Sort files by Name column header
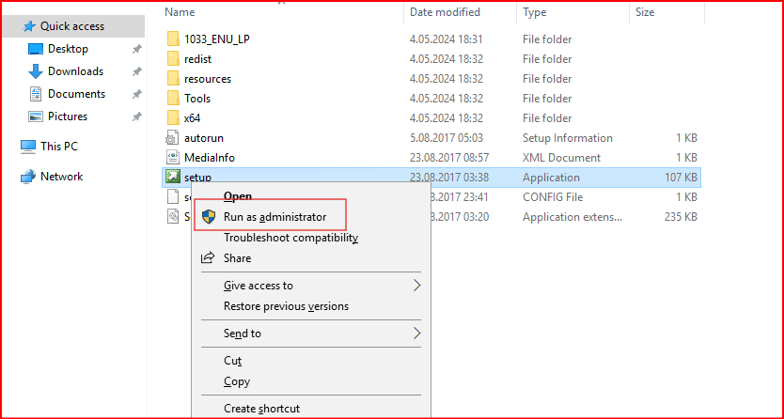This screenshot has height=419, width=784. point(180,12)
